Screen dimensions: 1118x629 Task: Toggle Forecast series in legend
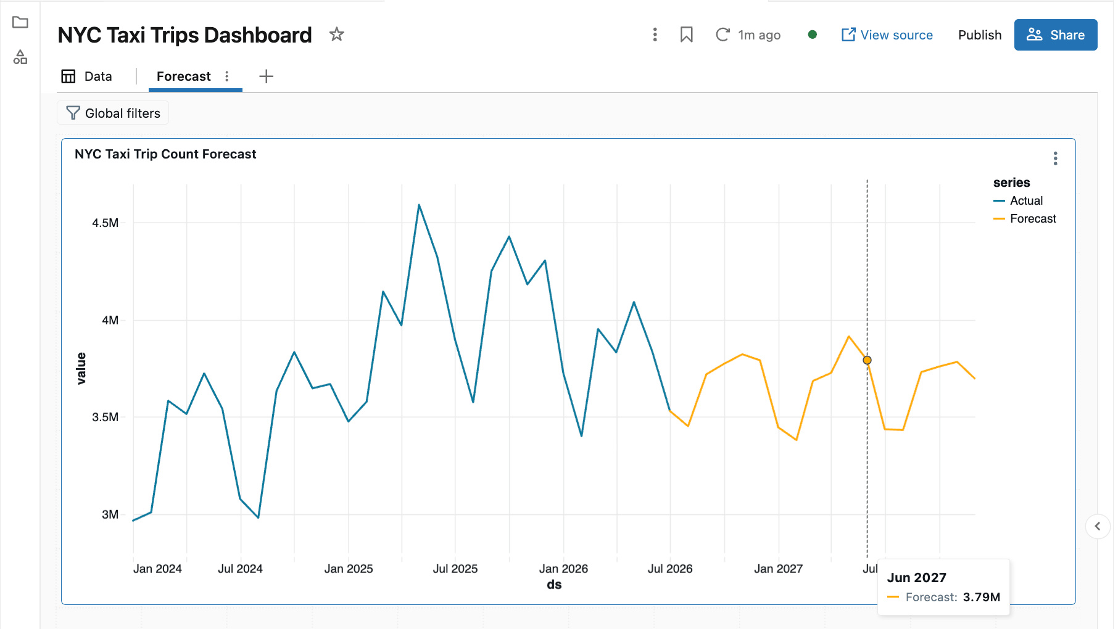(1025, 219)
